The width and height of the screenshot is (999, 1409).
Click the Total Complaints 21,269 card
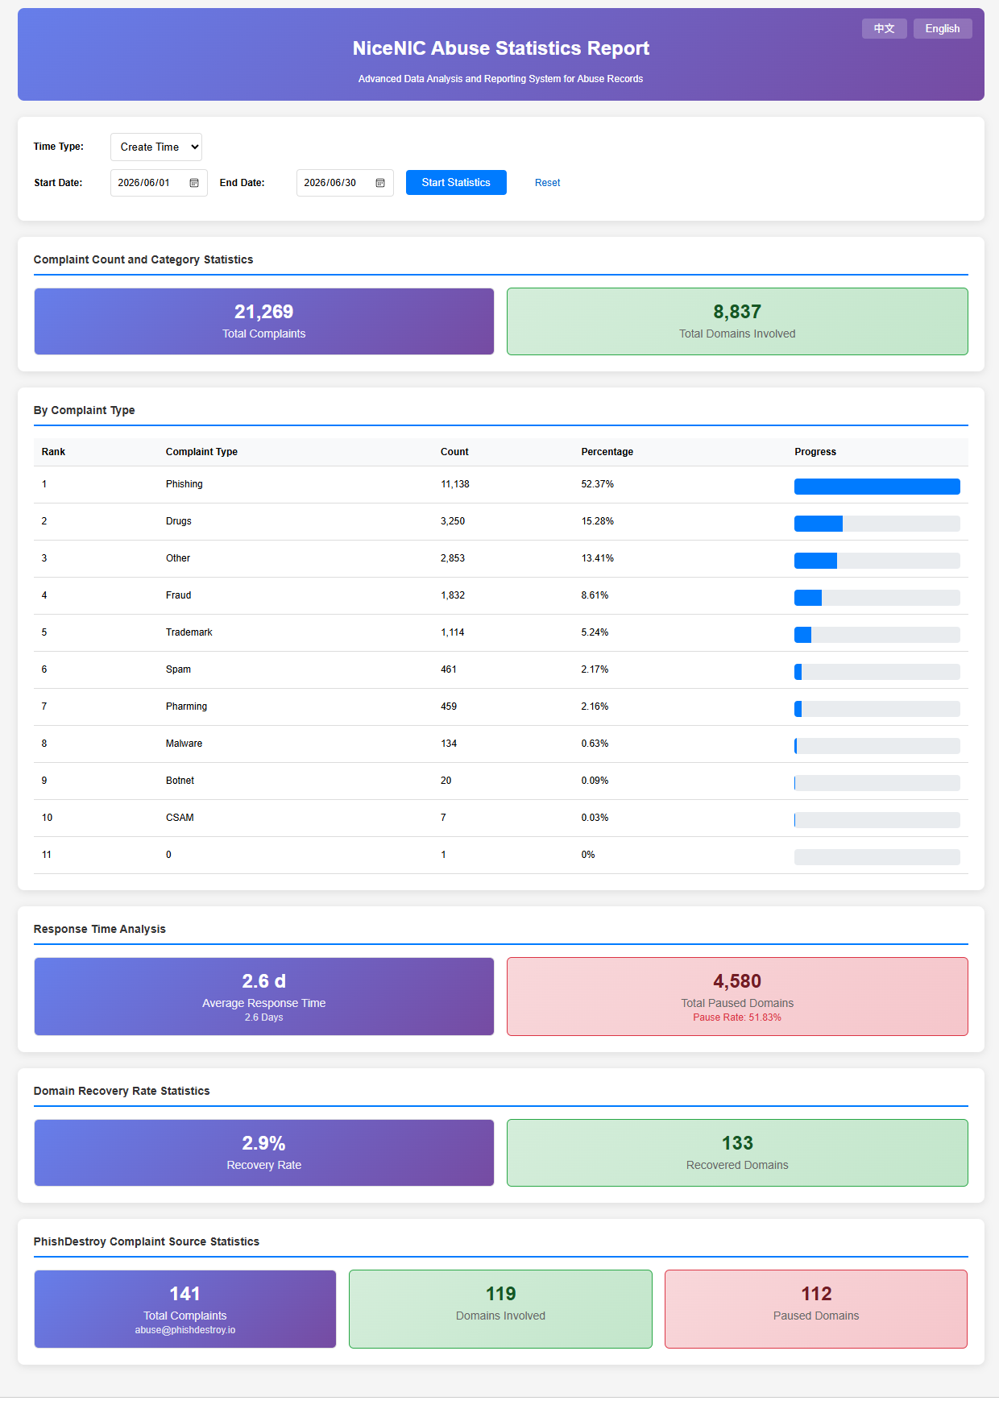264,321
